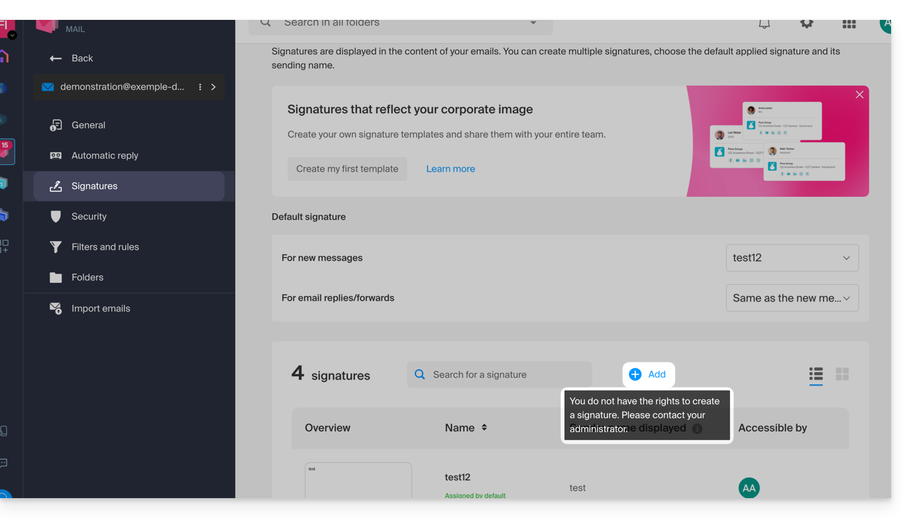The width and height of the screenshot is (911, 518).
Task: Expand the search folder options arrow
Action: tap(533, 23)
